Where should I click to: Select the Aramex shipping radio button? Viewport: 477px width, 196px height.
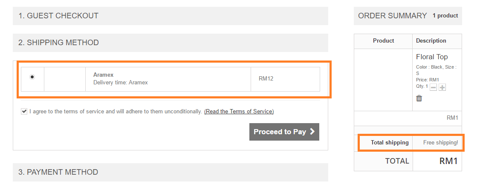(x=32, y=77)
